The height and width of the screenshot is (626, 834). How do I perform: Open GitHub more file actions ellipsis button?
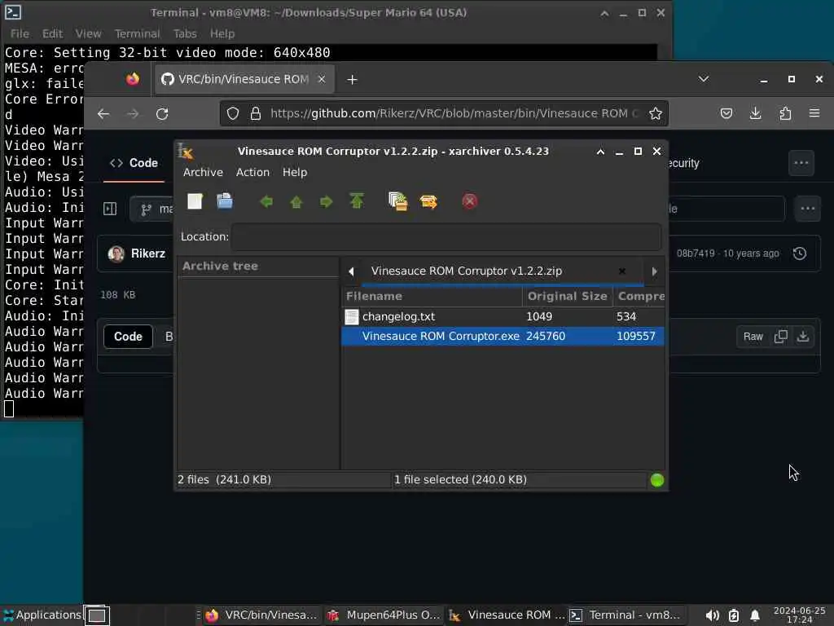[x=807, y=209]
